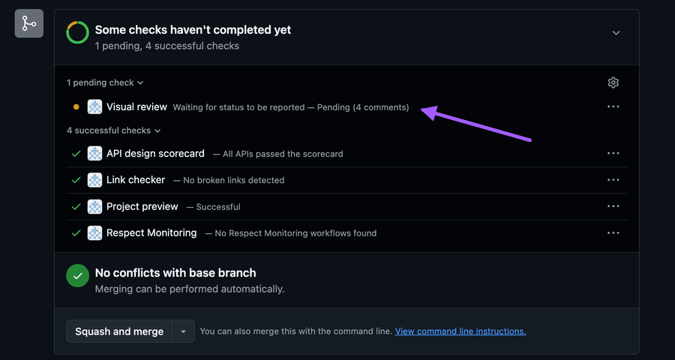Collapse the '4 successful checks' group
This screenshot has width=675, height=360.
114,130
